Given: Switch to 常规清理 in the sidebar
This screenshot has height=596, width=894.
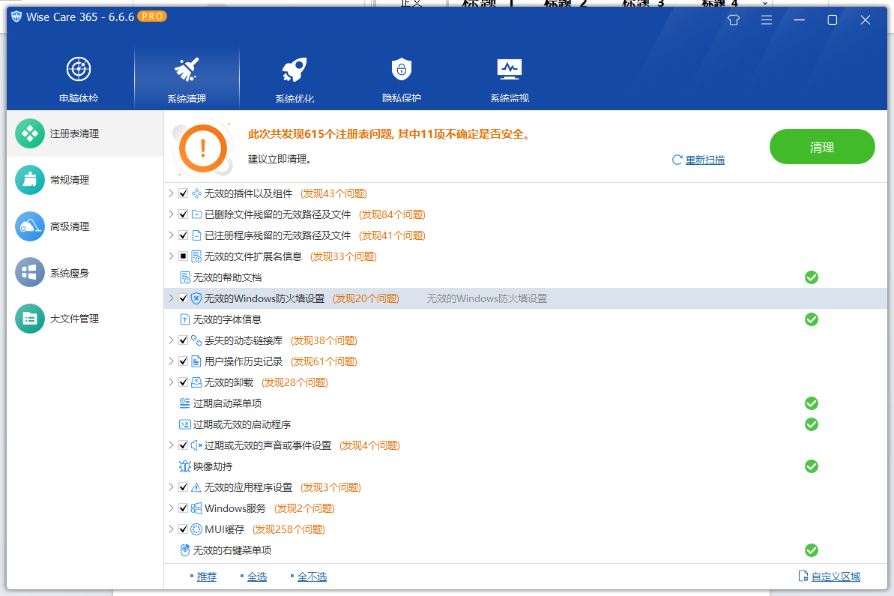Looking at the screenshot, I should [x=85, y=180].
